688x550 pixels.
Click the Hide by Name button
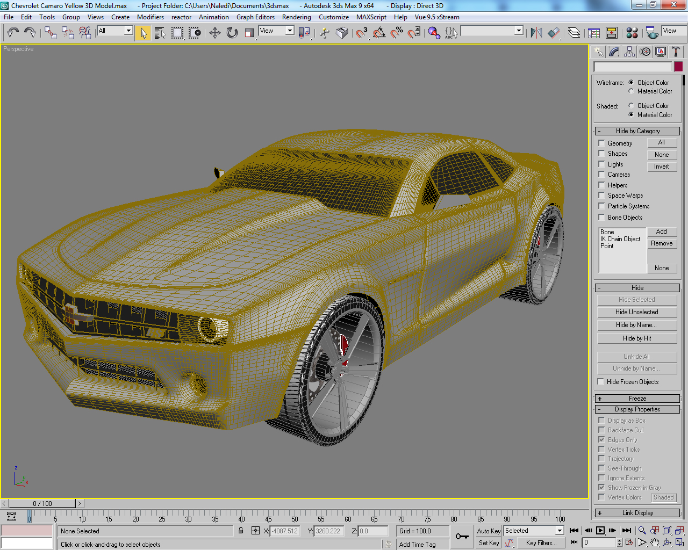637,325
